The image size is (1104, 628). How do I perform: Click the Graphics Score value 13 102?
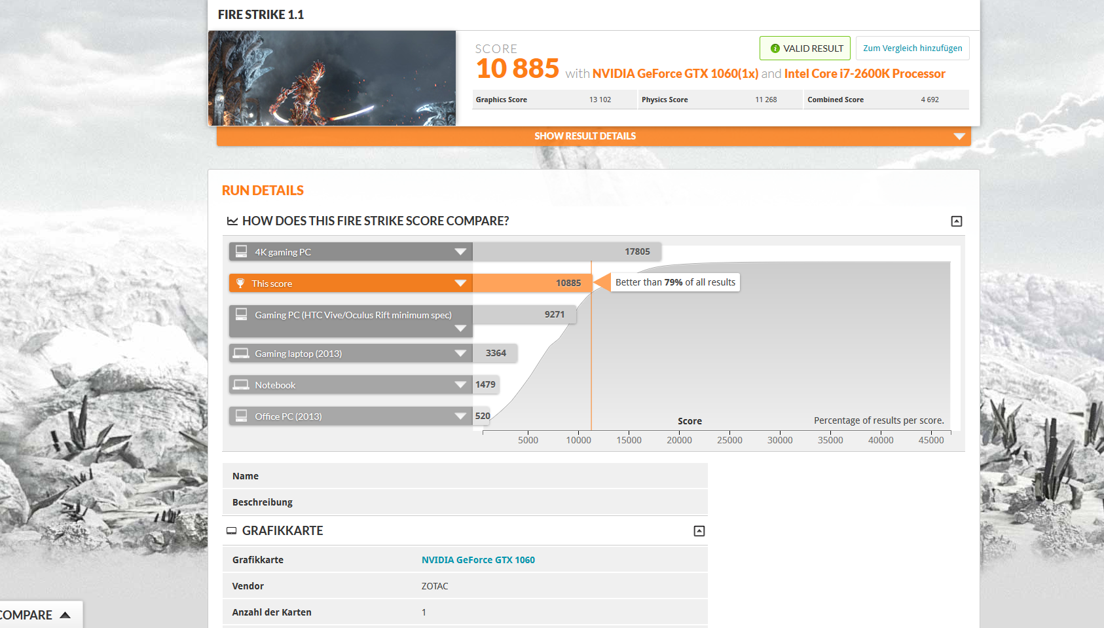(x=600, y=100)
